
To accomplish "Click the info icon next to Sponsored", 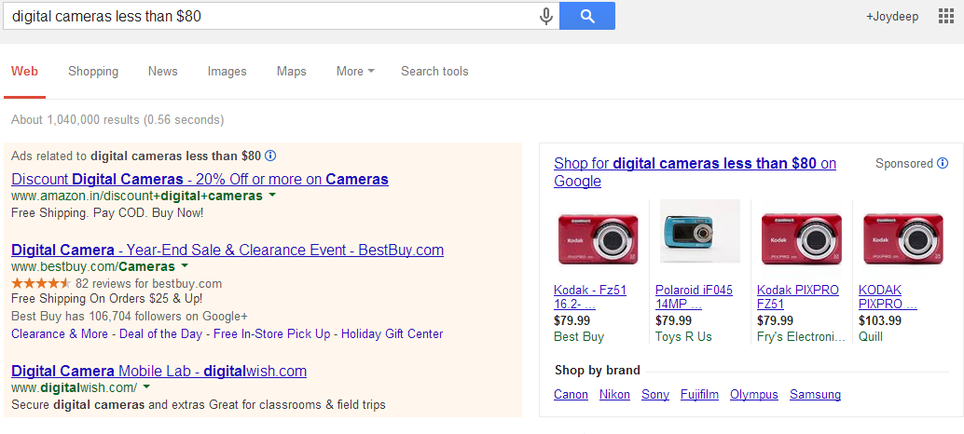I will 942,163.
